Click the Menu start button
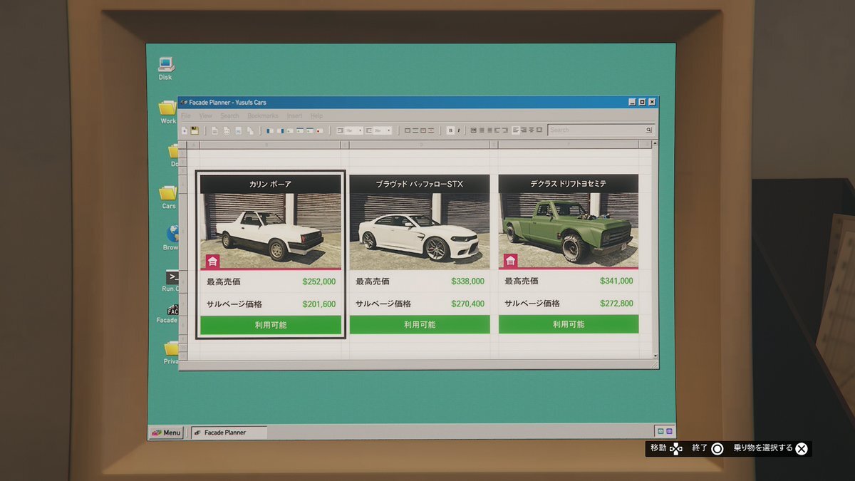This screenshot has width=855, height=481. 166,433
